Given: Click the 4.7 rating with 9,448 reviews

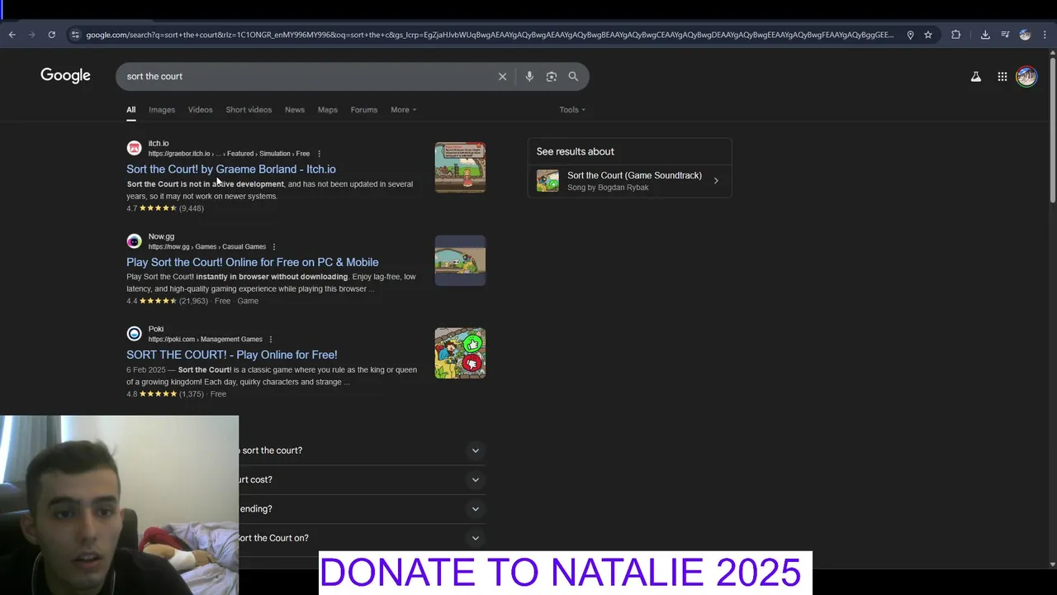Looking at the screenshot, I should pos(165,208).
